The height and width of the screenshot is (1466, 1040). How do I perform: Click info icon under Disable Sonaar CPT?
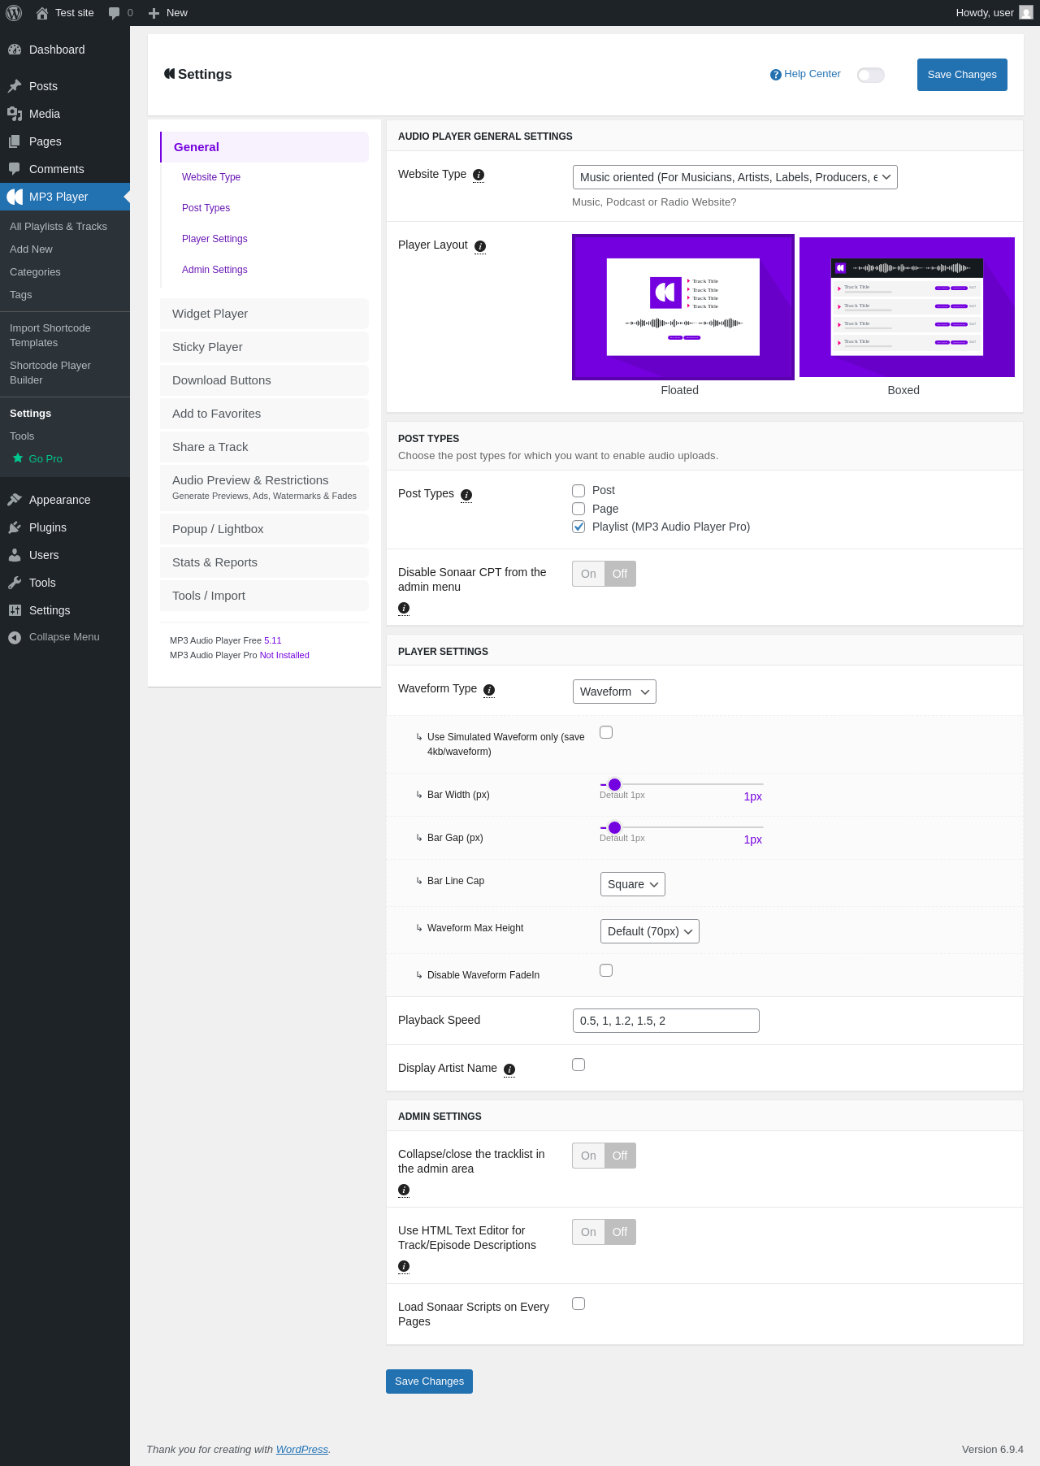pos(404,608)
